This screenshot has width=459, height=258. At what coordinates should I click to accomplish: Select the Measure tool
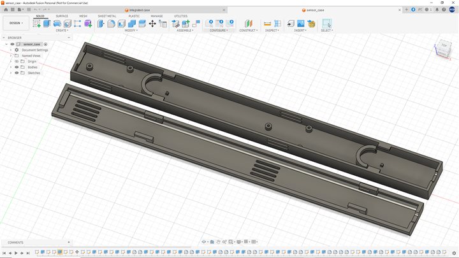(267, 24)
